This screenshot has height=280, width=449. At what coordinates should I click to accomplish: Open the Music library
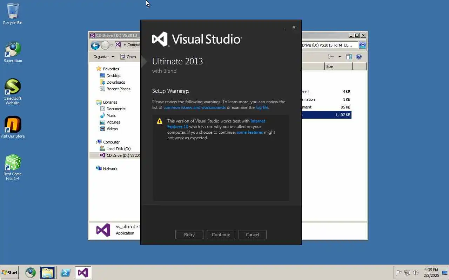point(111,115)
